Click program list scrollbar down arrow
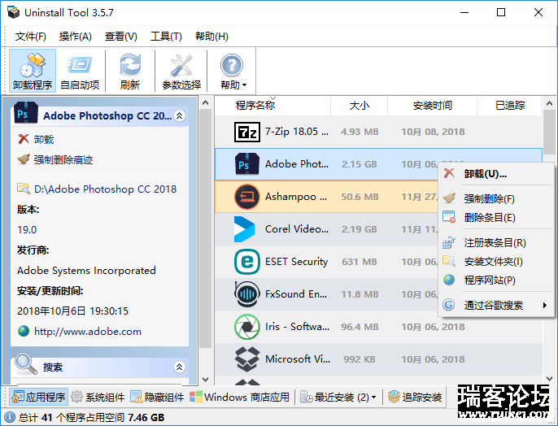Screen dimensions: 558x426 click(x=549, y=379)
